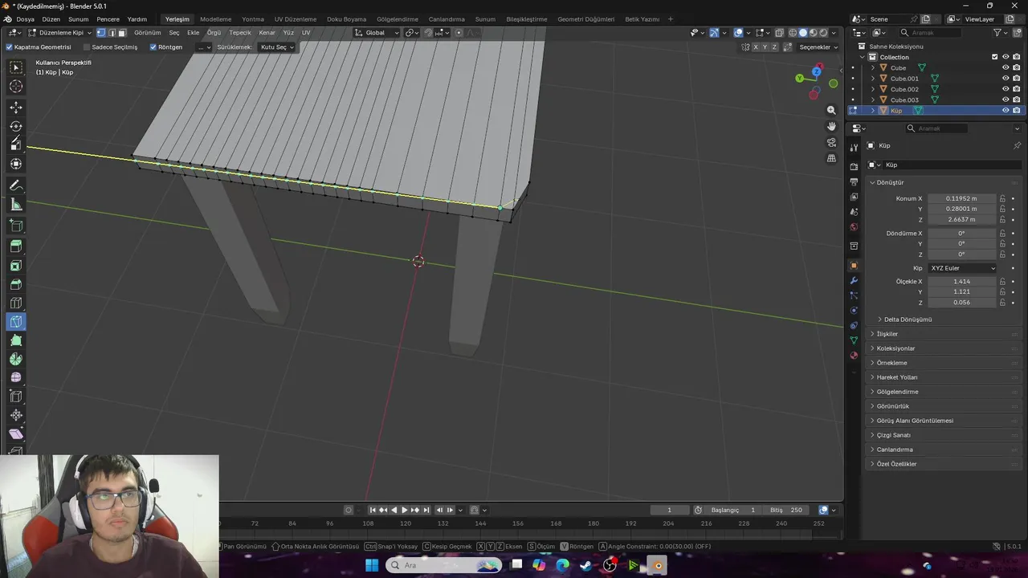Screen dimensions: 1028x578
Task: Switch to the Modelleme workspace tab
Action: 215,19
